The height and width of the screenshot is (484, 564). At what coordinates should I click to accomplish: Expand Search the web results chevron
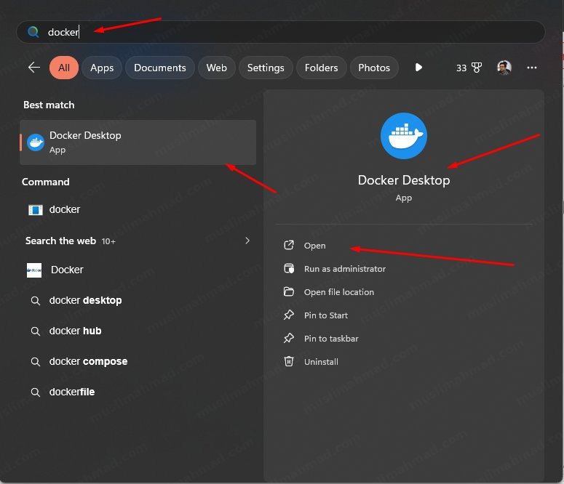point(247,241)
